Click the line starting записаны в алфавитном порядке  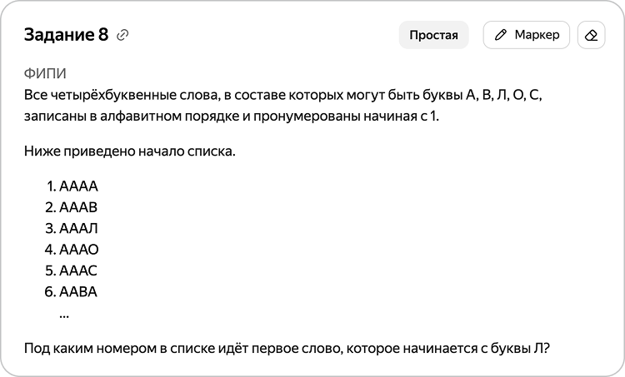point(231,117)
